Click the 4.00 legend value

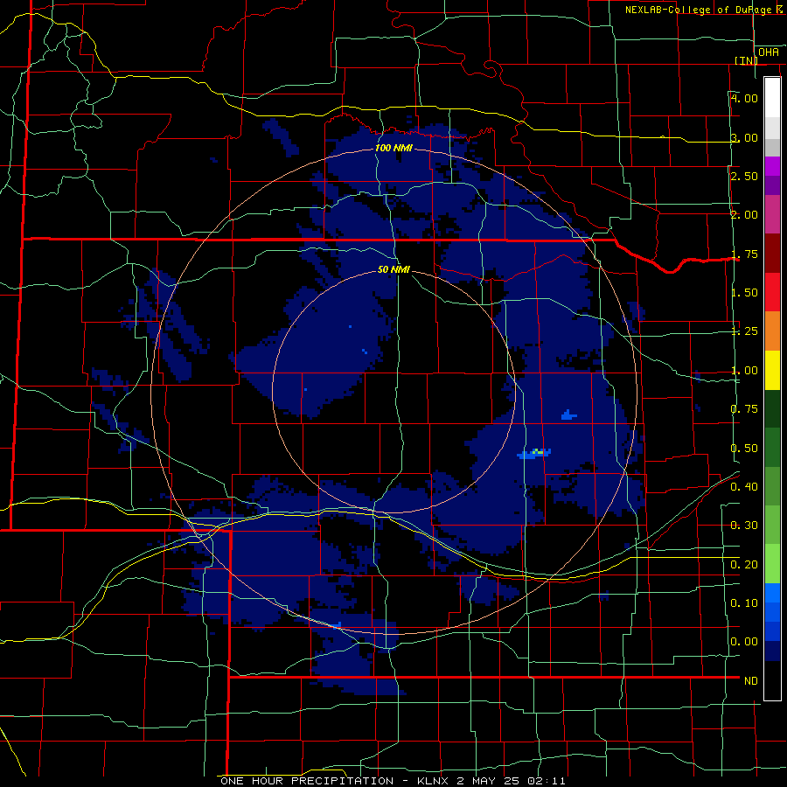tap(744, 98)
